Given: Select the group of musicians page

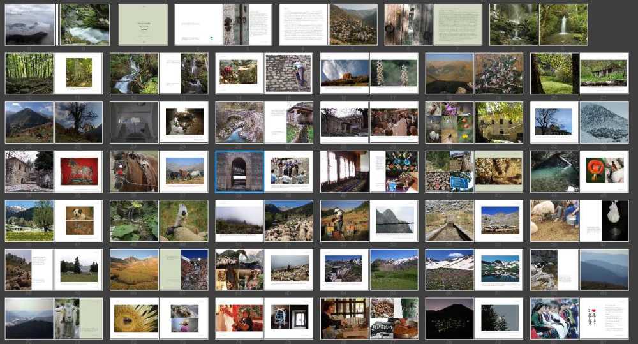Looking at the screenshot, I should click(x=288, y=172).
